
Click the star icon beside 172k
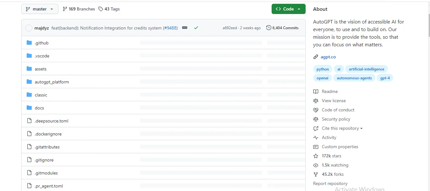tap(316, 156)
